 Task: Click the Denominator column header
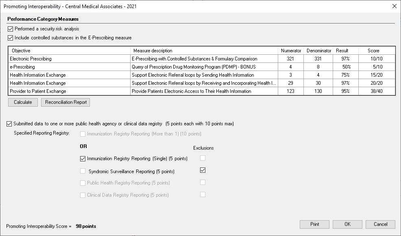318,50
